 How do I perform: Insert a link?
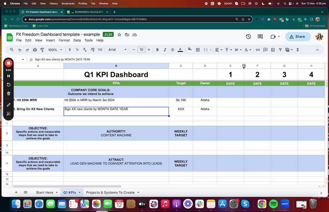point(258,50)
